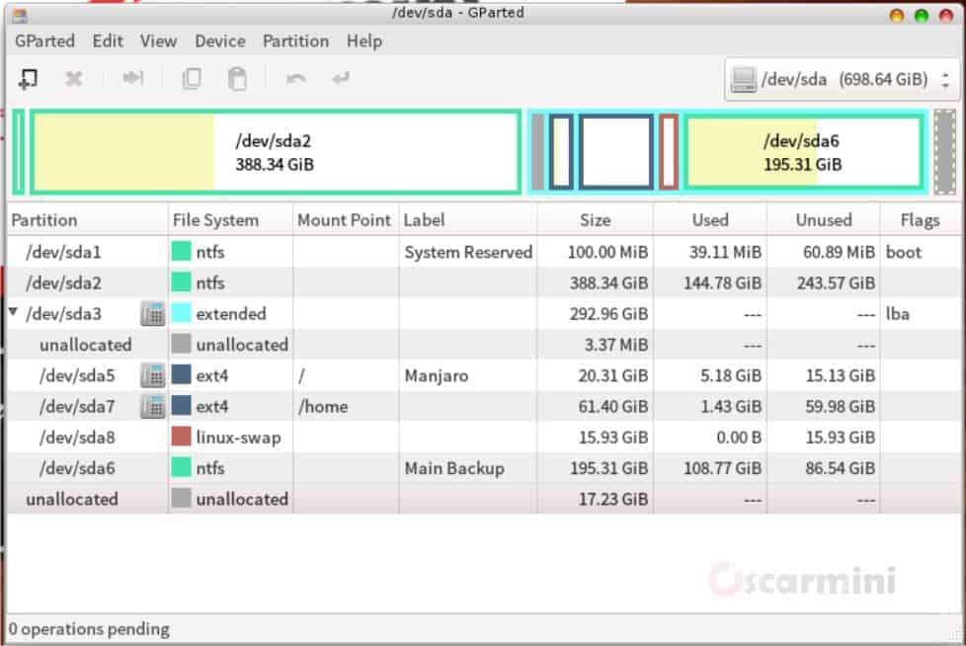Open the GParted menu
This screenshot has height=646, width=966.
pos(44,40)
